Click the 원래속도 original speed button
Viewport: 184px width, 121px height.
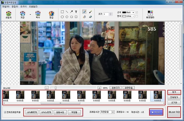click(x=60, y=112)
